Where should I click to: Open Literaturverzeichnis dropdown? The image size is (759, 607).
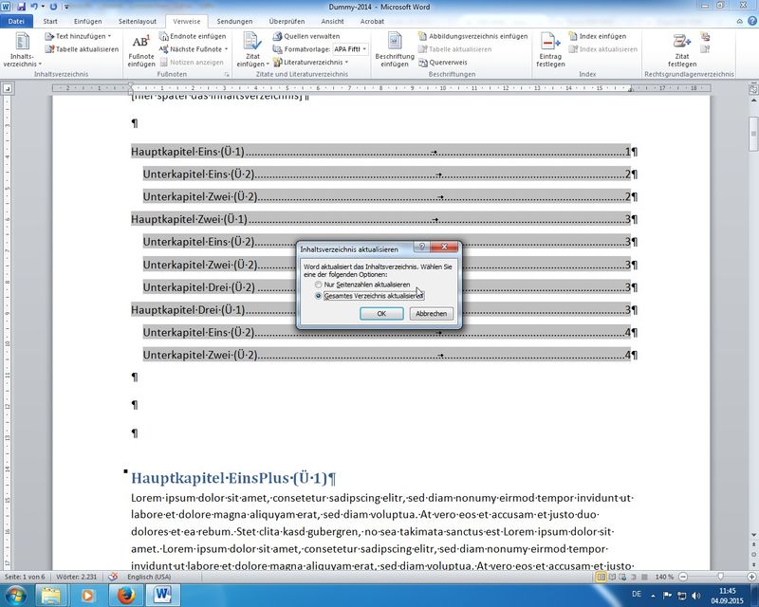click(310, 63)
